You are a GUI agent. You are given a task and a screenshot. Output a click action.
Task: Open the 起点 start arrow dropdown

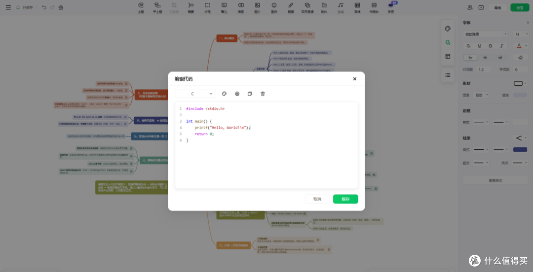[x=481, y=163]
